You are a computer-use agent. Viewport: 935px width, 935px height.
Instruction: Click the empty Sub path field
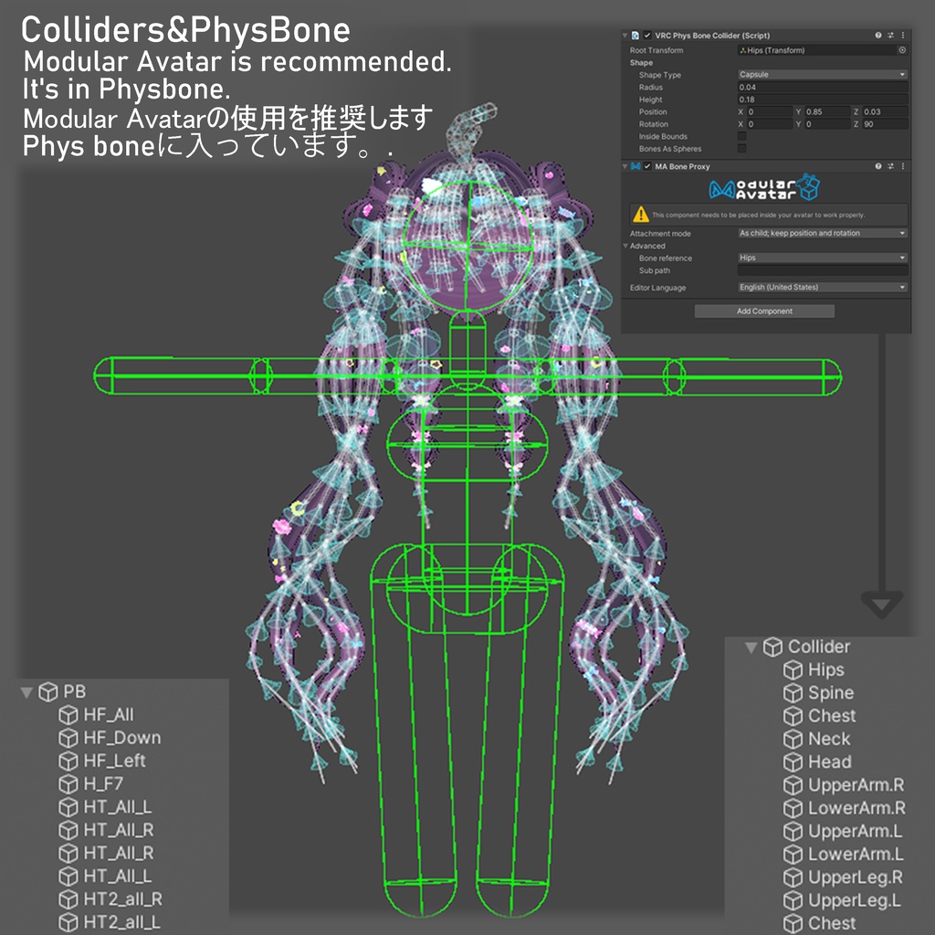click(x=823, y=270)
